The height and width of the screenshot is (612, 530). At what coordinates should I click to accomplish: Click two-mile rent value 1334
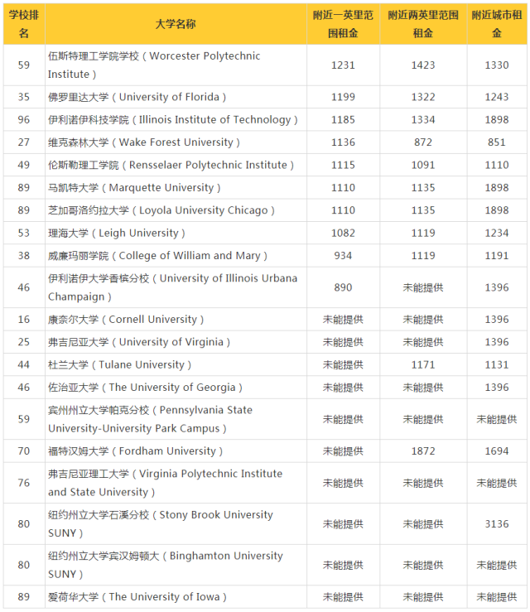[423, 119]
